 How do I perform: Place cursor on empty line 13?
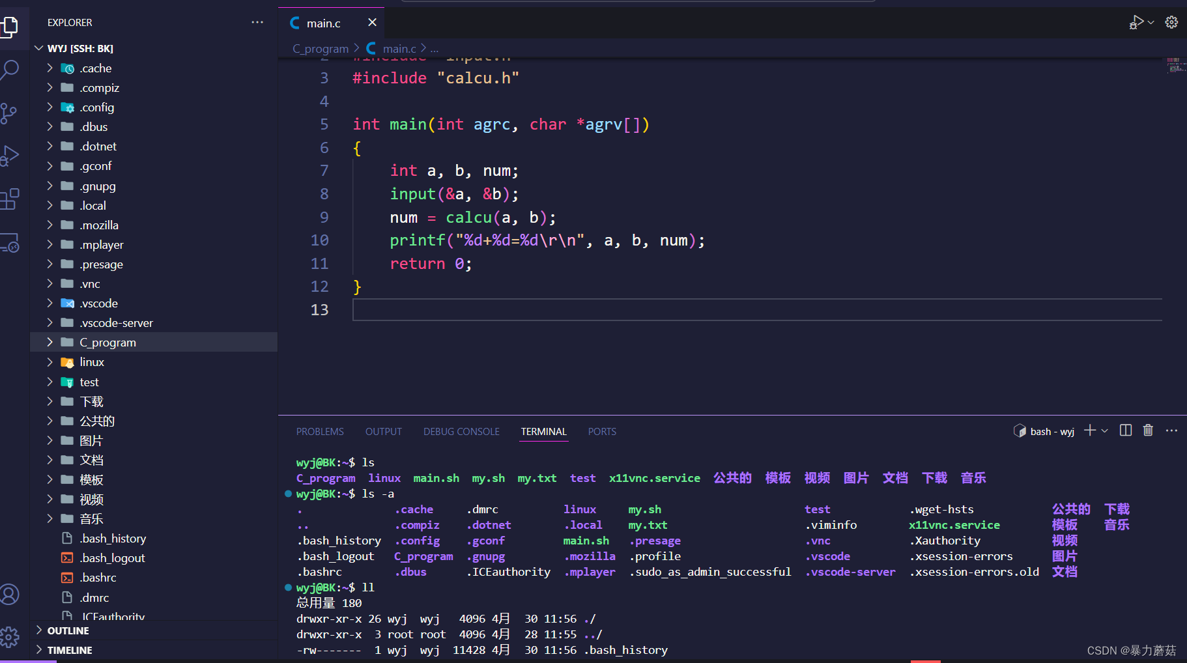click(x=757, y=309)
